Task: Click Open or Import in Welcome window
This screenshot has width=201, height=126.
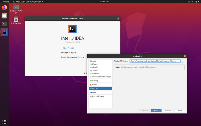Action: pos(69,53)
